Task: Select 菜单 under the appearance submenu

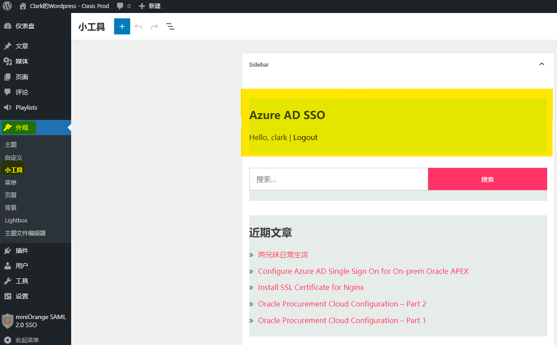Action: 11,183
